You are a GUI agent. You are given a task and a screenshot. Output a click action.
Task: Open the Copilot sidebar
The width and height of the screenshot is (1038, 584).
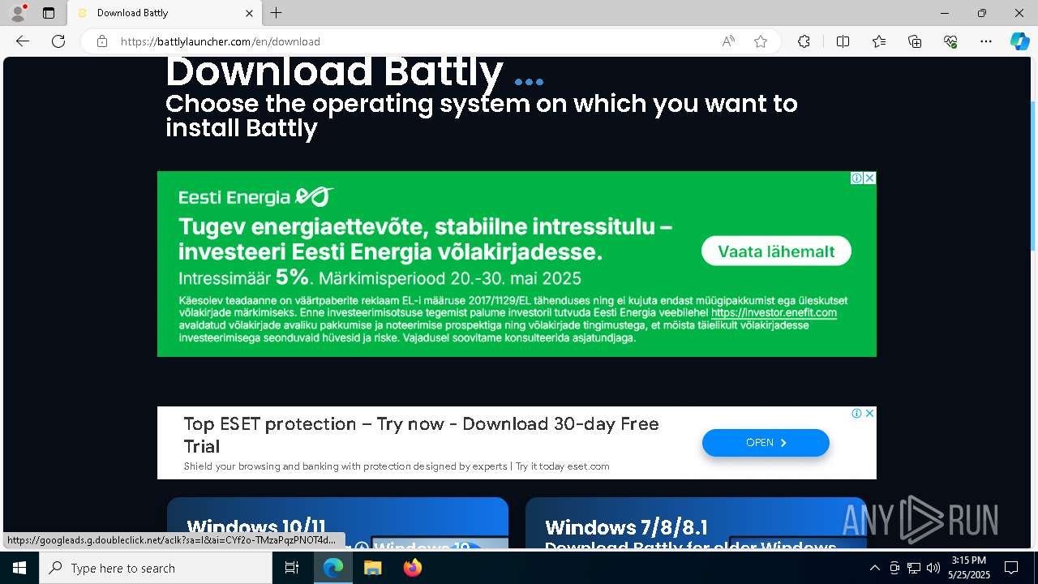click(x=1020, y=41)
